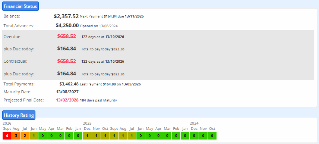The image size is (319, 144).
Task: Select the Jul 2026 rating cell showing 2
Action: coord(25,136)
